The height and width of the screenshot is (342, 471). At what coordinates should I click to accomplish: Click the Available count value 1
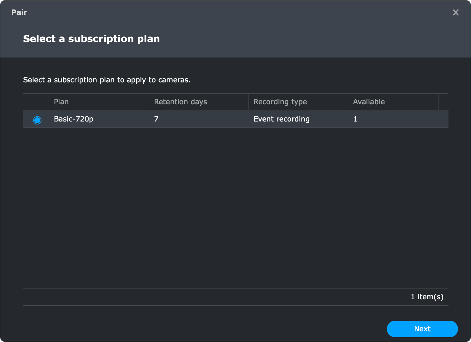click(355, 119)
